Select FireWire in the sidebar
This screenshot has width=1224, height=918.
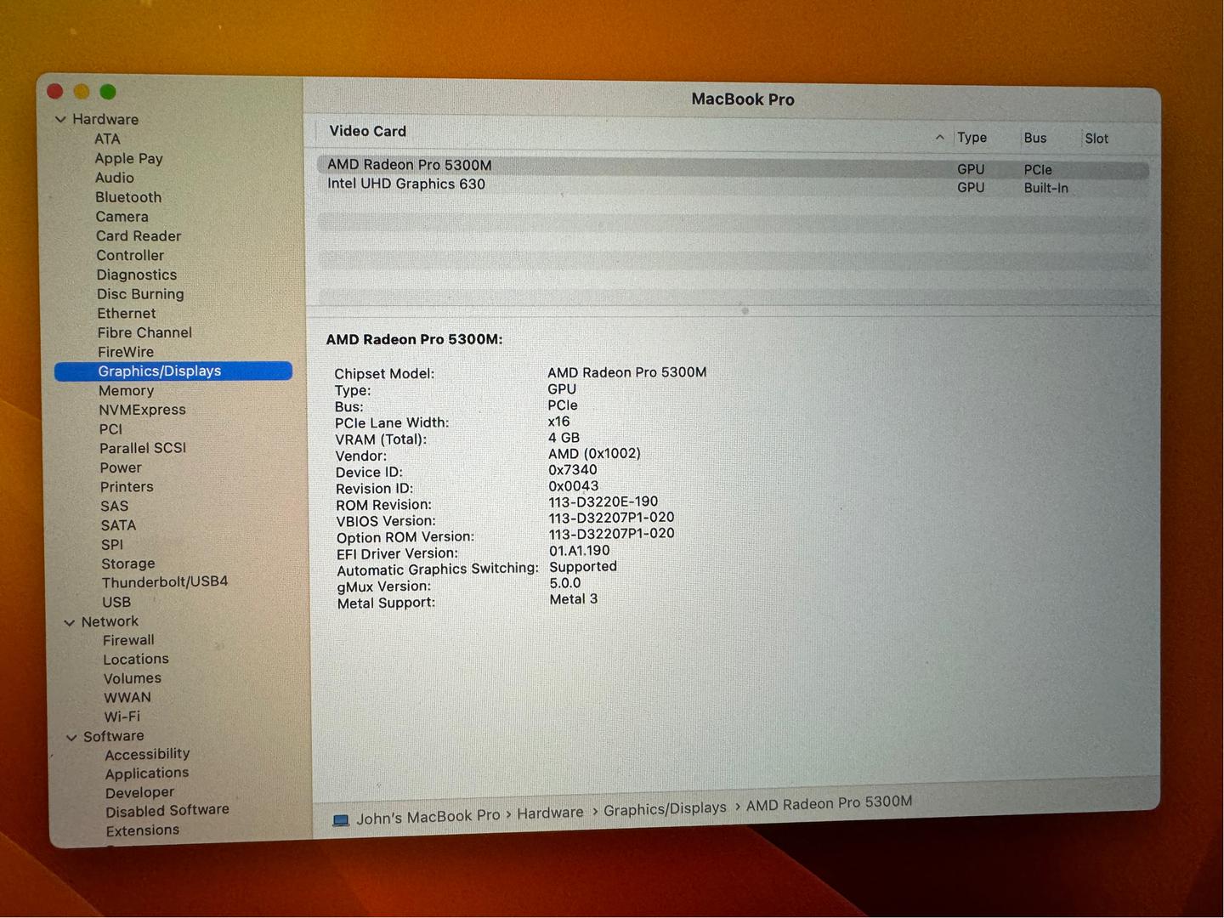tap(126, 352)
